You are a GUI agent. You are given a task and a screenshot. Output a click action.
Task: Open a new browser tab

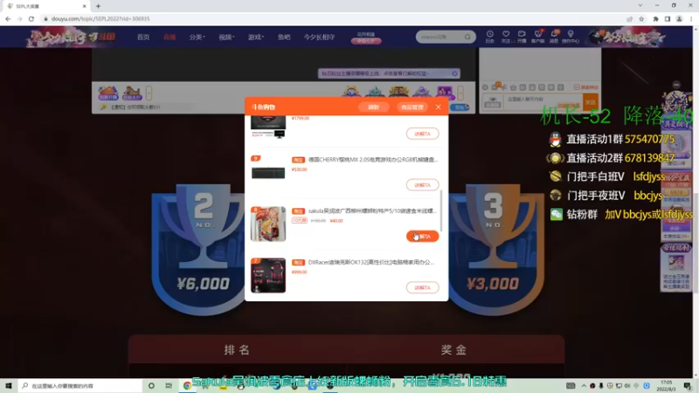click(x=98, y=6)
